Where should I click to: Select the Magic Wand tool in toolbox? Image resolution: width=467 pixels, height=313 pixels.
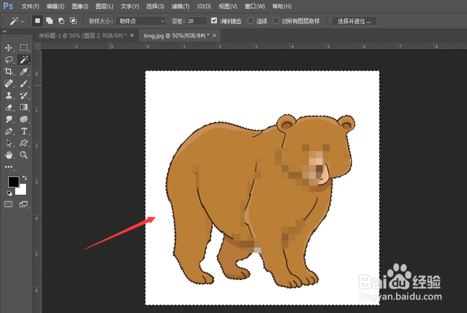point(24,59)
